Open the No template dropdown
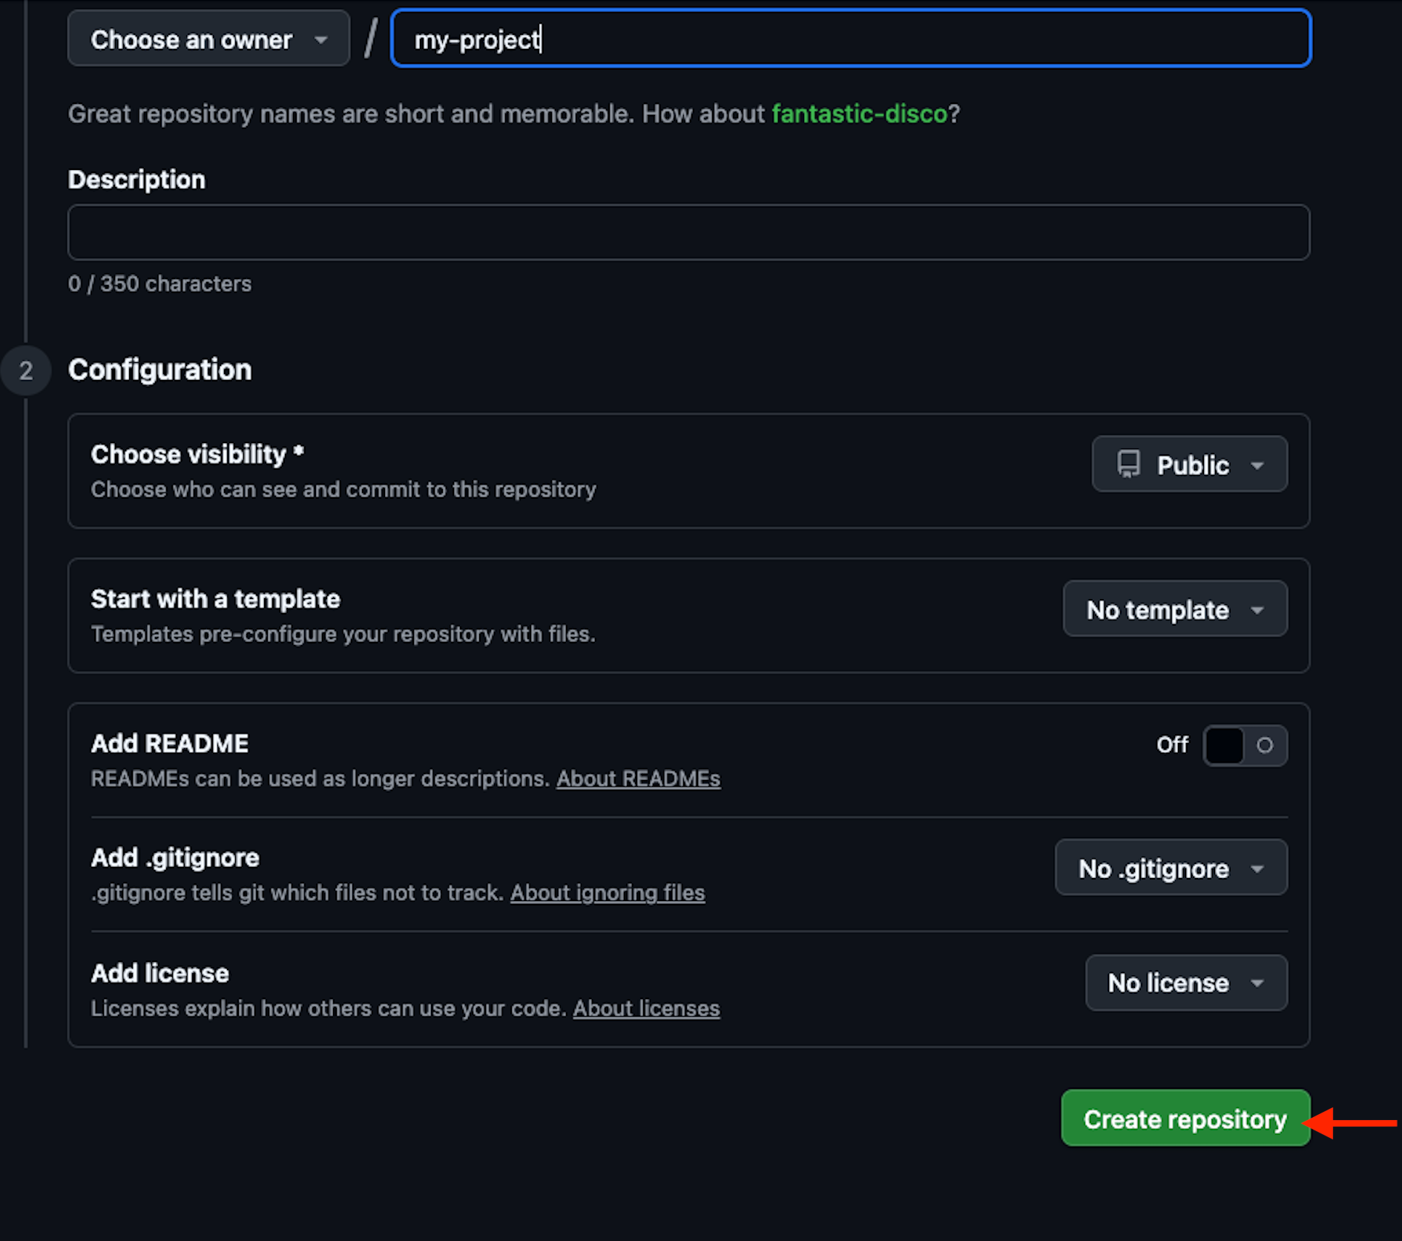1402x1241 pixels. click(x=1174, y=609)
